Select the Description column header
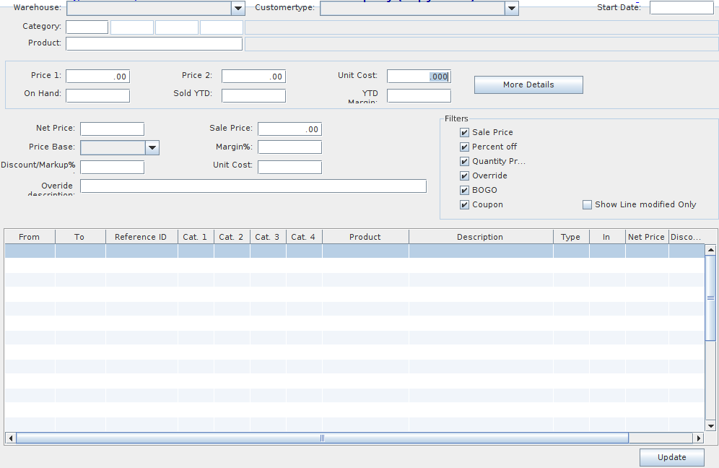The image size is (719, 468). coord(480,237)
